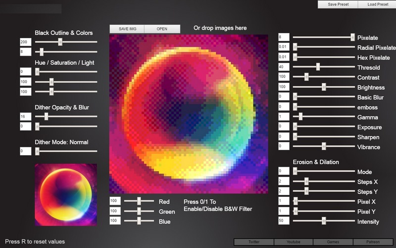Click the Save Preset button
Screen dimensions: 396x248
[338, 4]
